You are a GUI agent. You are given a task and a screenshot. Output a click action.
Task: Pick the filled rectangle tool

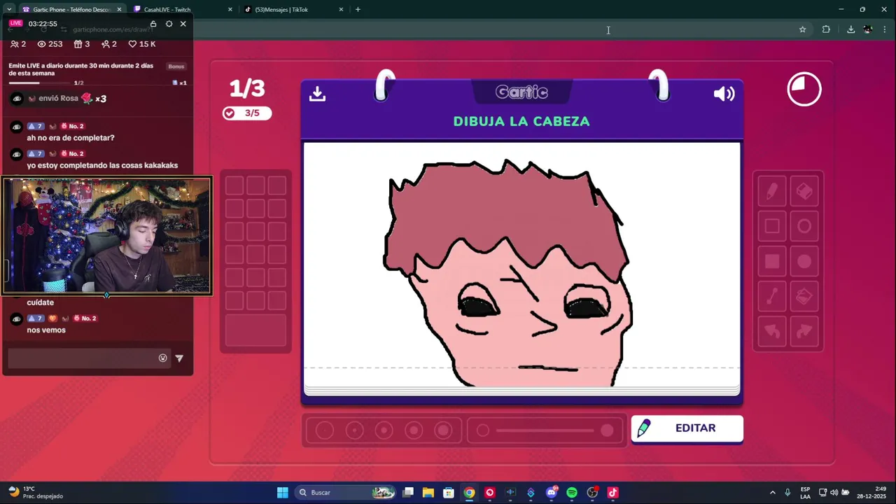[x=772, y=261]
